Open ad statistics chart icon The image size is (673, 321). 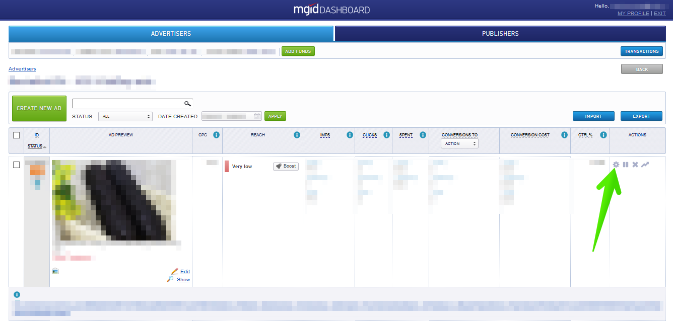(645, 165)
